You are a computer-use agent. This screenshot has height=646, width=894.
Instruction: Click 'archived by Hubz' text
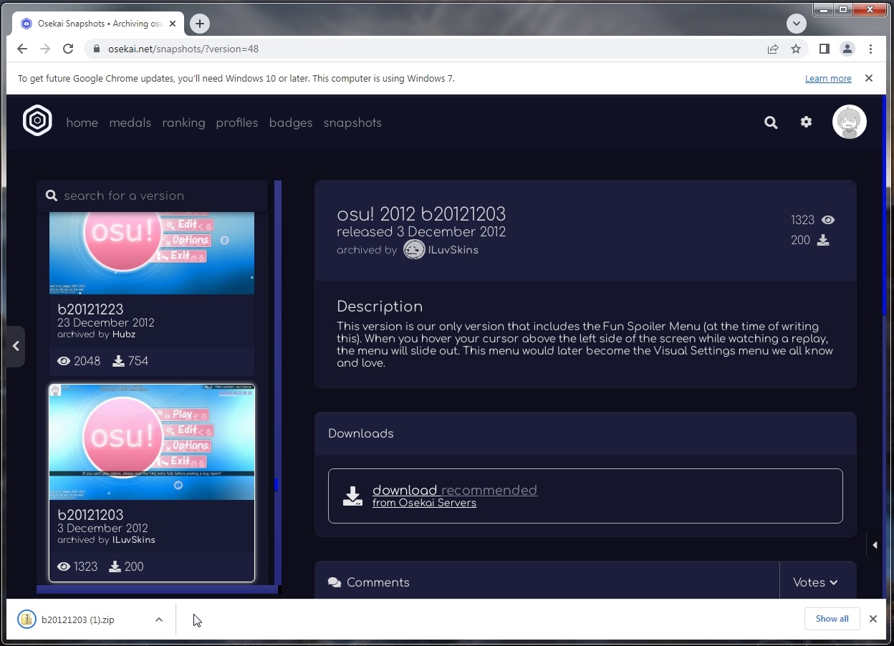(x=97, y=334)
